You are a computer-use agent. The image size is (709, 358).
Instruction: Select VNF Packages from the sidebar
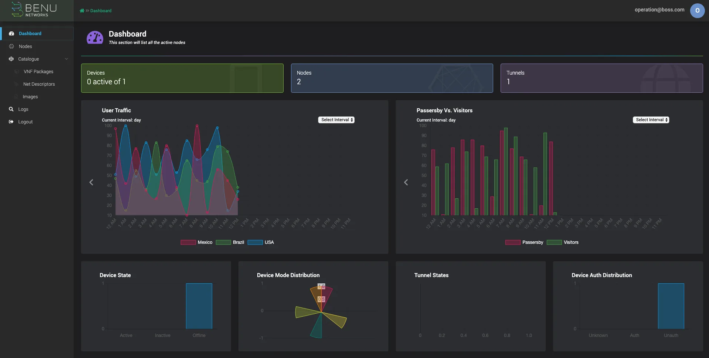[38, 71]
